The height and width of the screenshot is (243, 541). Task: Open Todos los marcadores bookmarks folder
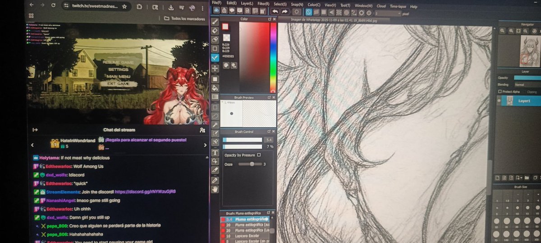(185, 18)
